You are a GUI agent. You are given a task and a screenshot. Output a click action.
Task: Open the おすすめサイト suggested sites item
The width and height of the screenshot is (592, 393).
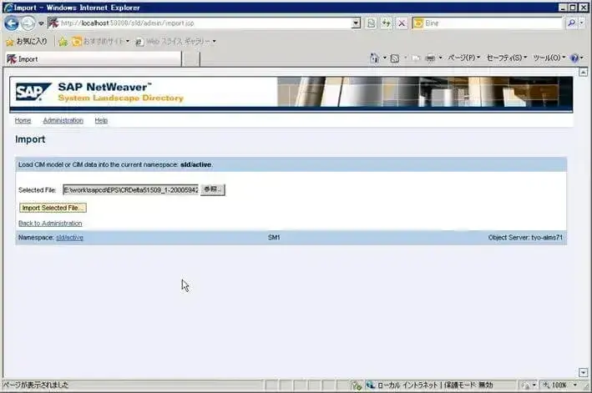click(x=100, y=42)
